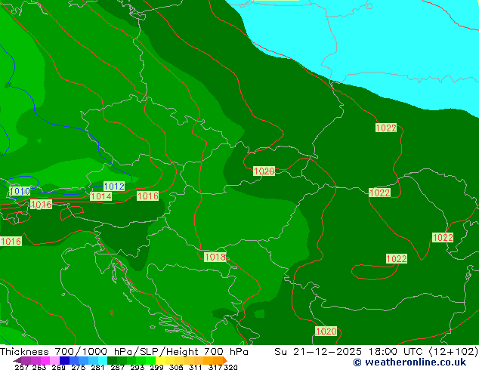Click the legend value 299

coord(156,367)
